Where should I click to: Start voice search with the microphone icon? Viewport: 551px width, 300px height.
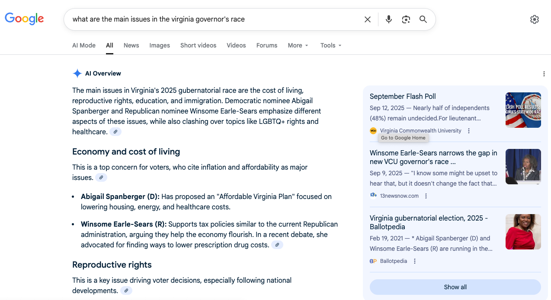(x=389, y=19)
